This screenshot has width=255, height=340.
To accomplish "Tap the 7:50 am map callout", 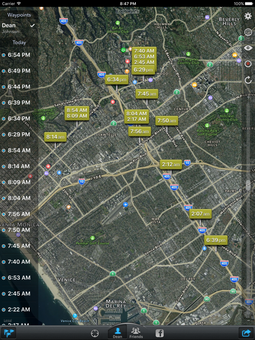I will click(x=167, y=120).
